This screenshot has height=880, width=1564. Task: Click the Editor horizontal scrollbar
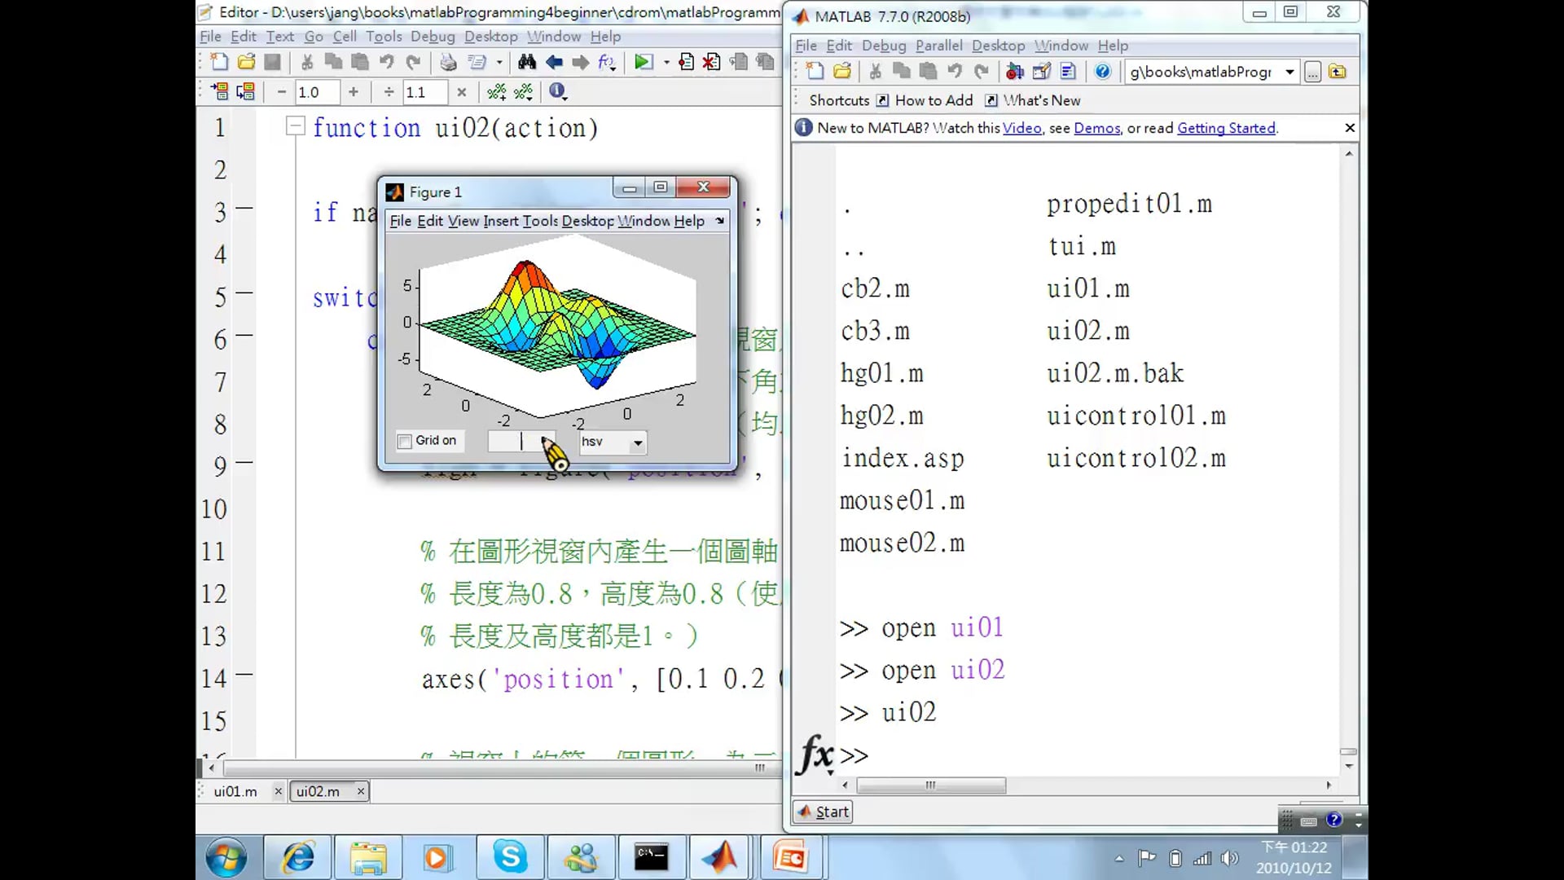(x=489, y=768)
